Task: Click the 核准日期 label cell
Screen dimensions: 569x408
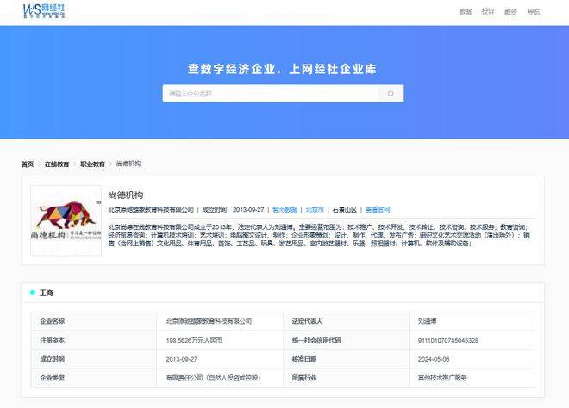Action: (346, 359)
